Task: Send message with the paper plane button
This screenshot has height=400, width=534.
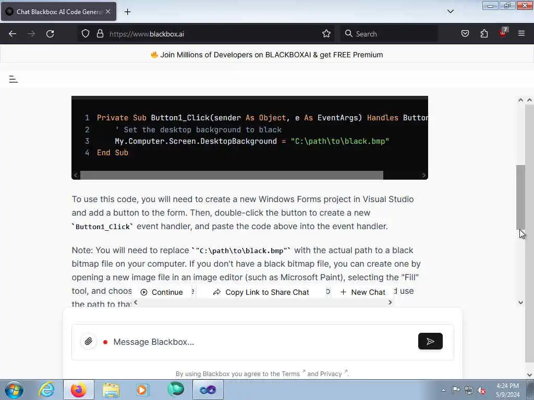Action: (x=430, y=341)
